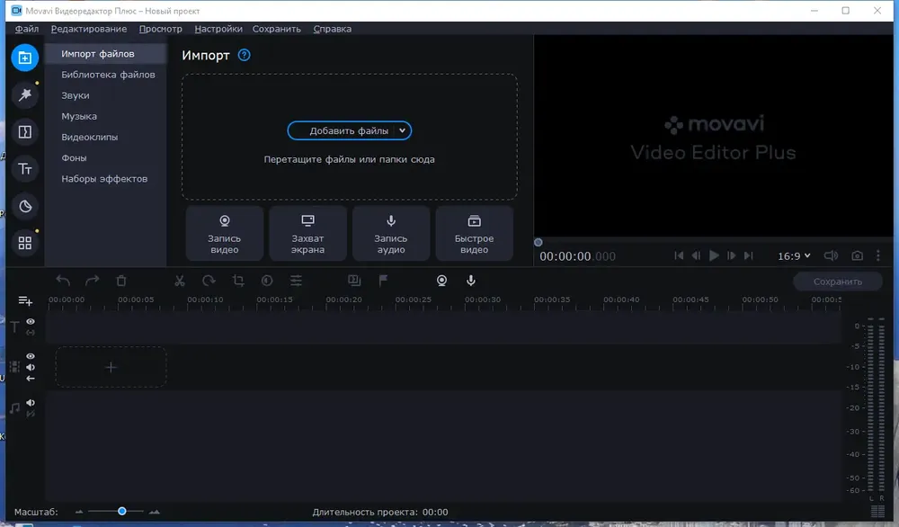The image size is (899, 527).
Task: Click zoom out mountain icon near Масштаб
Action: 79,512
